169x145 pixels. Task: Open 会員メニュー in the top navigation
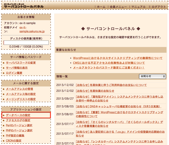(x=118, y=7)
